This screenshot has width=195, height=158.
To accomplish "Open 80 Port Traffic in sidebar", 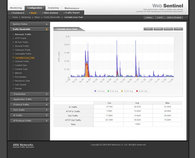I will coord(21,42).
